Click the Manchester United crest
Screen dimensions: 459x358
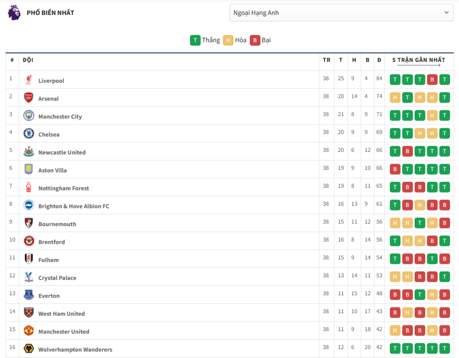point(29,331)
